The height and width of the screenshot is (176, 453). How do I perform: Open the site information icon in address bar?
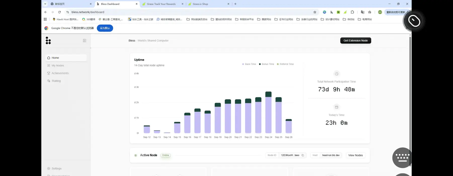[68, 12]
